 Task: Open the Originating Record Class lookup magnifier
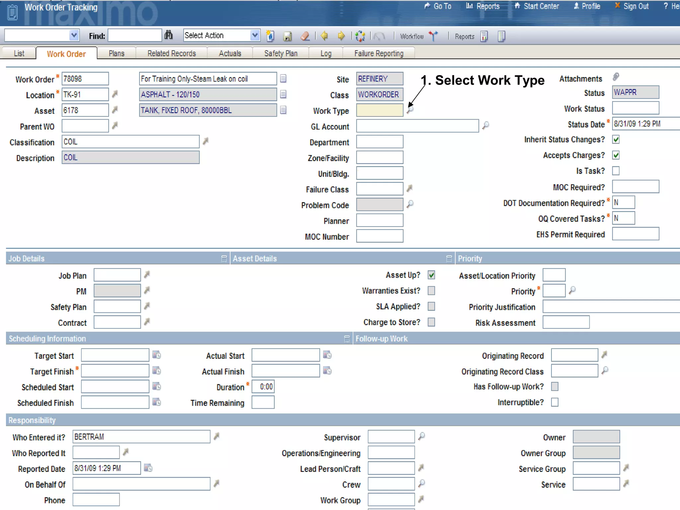click(605, 370)
